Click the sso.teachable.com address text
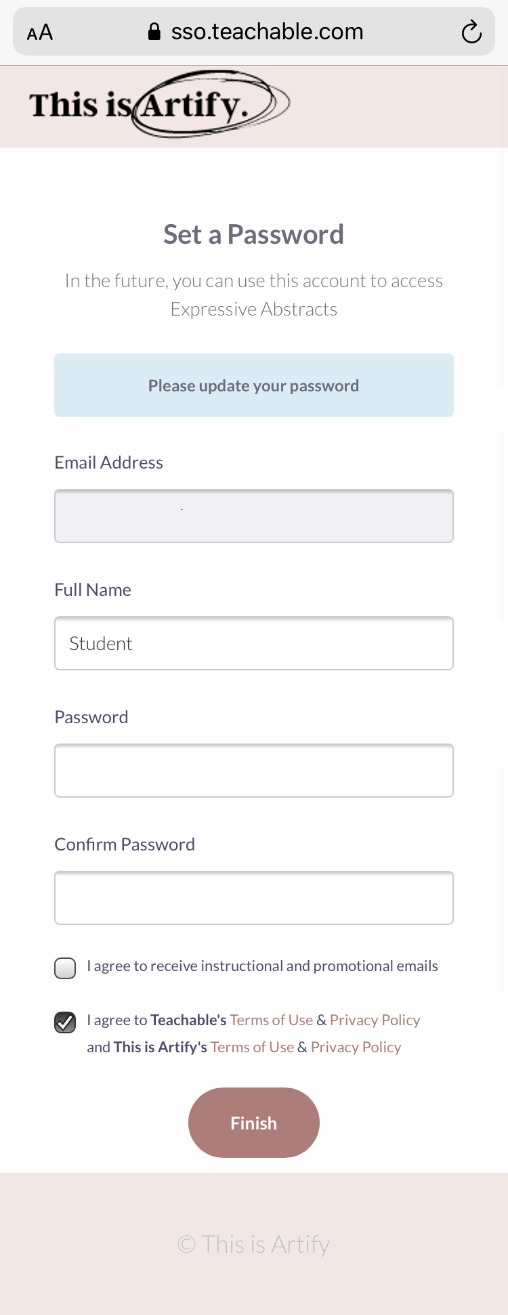Image resolution: width=508 pixels, height=1315 pixels. 267,32
